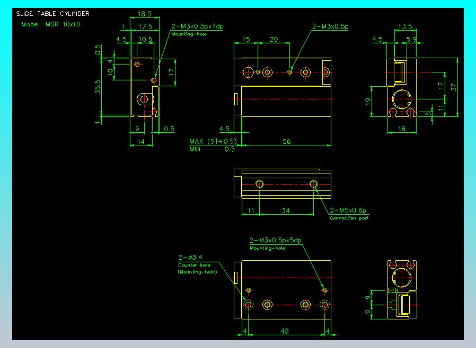Select the 15 dimension above the side view
The width and height of the screenshot is (476, 348).
click(246, 39)
